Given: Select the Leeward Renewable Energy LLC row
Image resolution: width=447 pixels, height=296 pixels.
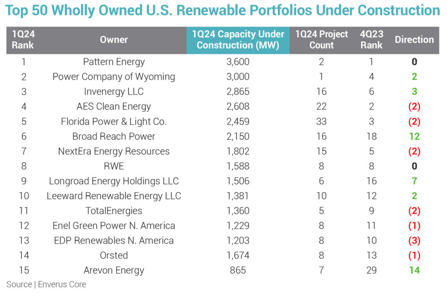Looking at the screenshot, I should click(x=114, y=196).
